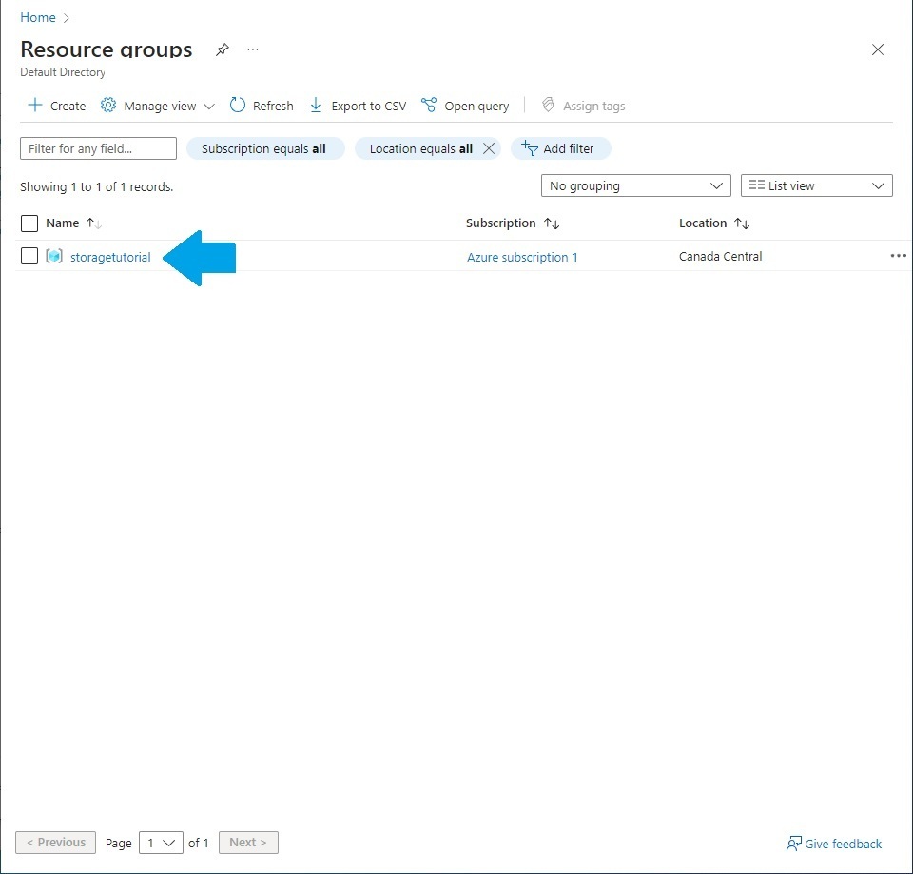Screen dimensions: 913x874
Task: Sort the list by Name column
Action: (73, 223)
